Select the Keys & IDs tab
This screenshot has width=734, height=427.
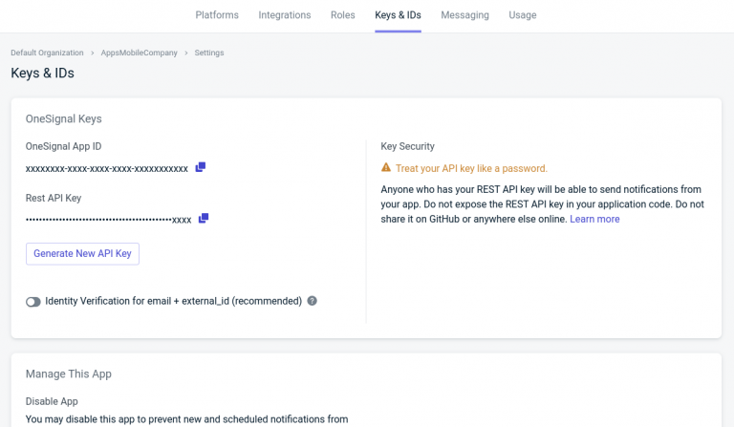(x=398, y=15)
